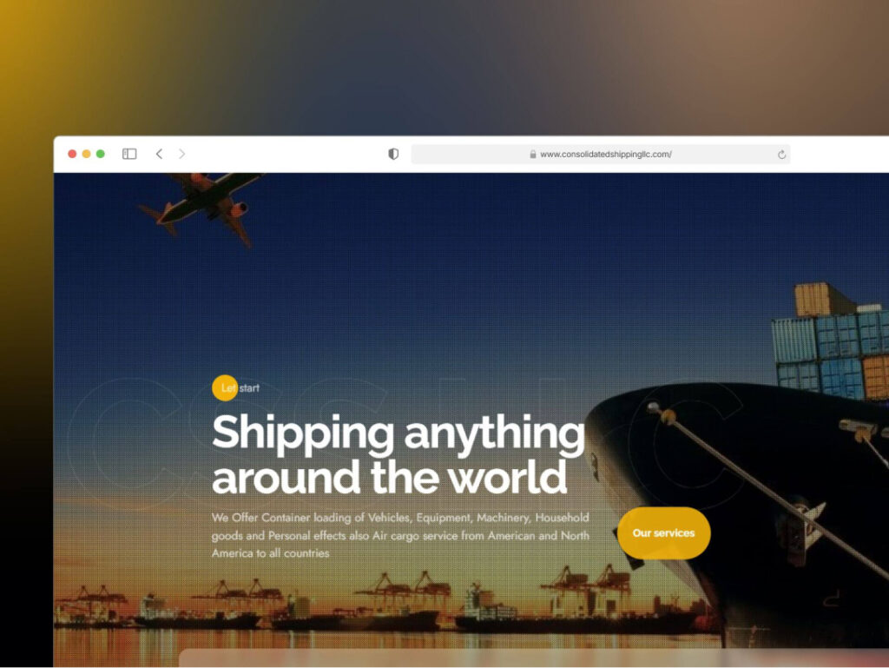Open the privacy shield report icon
The height and width of the screenshot is (668, 889).
pos(393,154)
